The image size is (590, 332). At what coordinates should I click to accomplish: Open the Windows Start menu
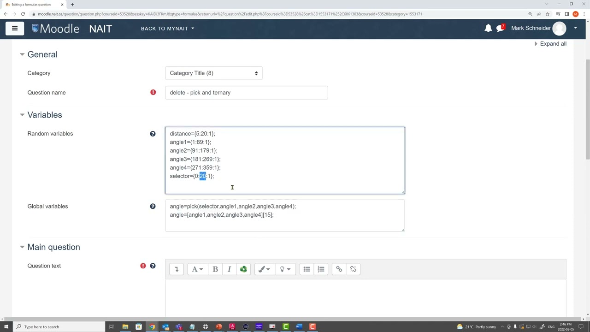[6, 327]
